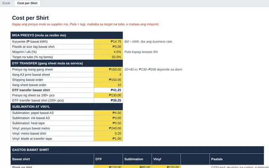Viewport: 269px width, 168px height.
Task: Select the Misprint / ulit 4.0% cell
Action: click(x=108, y=52)
